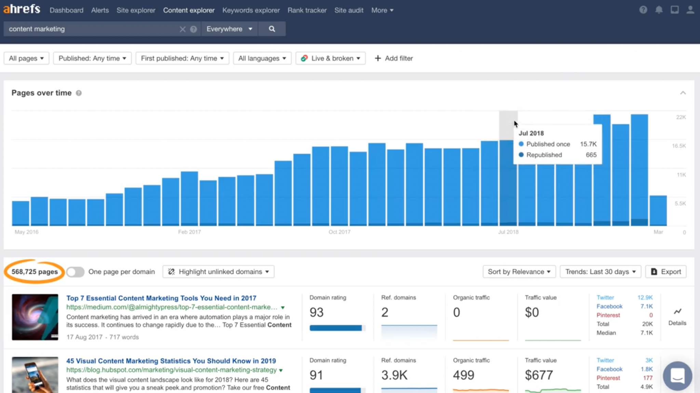Click the search magnifier icon

(x=272, y=29)
